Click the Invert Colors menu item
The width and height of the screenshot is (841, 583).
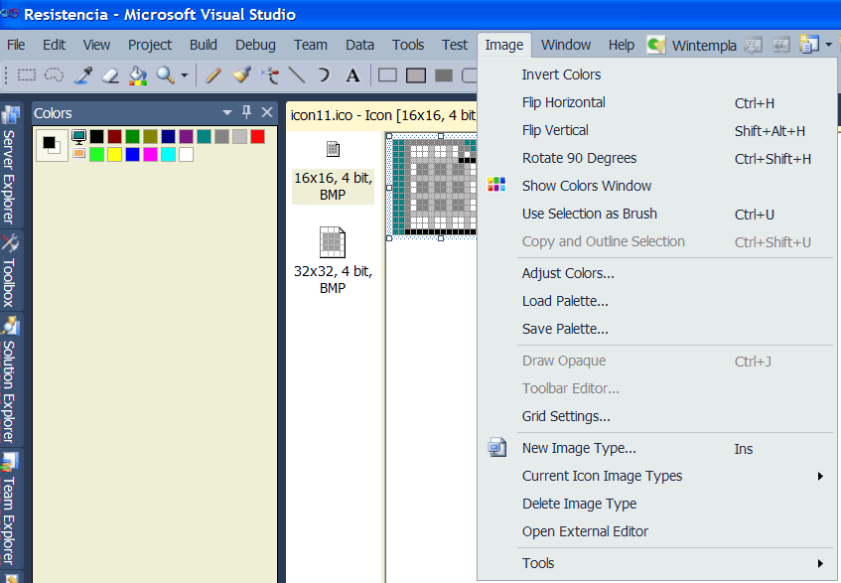tap(657, 74)
